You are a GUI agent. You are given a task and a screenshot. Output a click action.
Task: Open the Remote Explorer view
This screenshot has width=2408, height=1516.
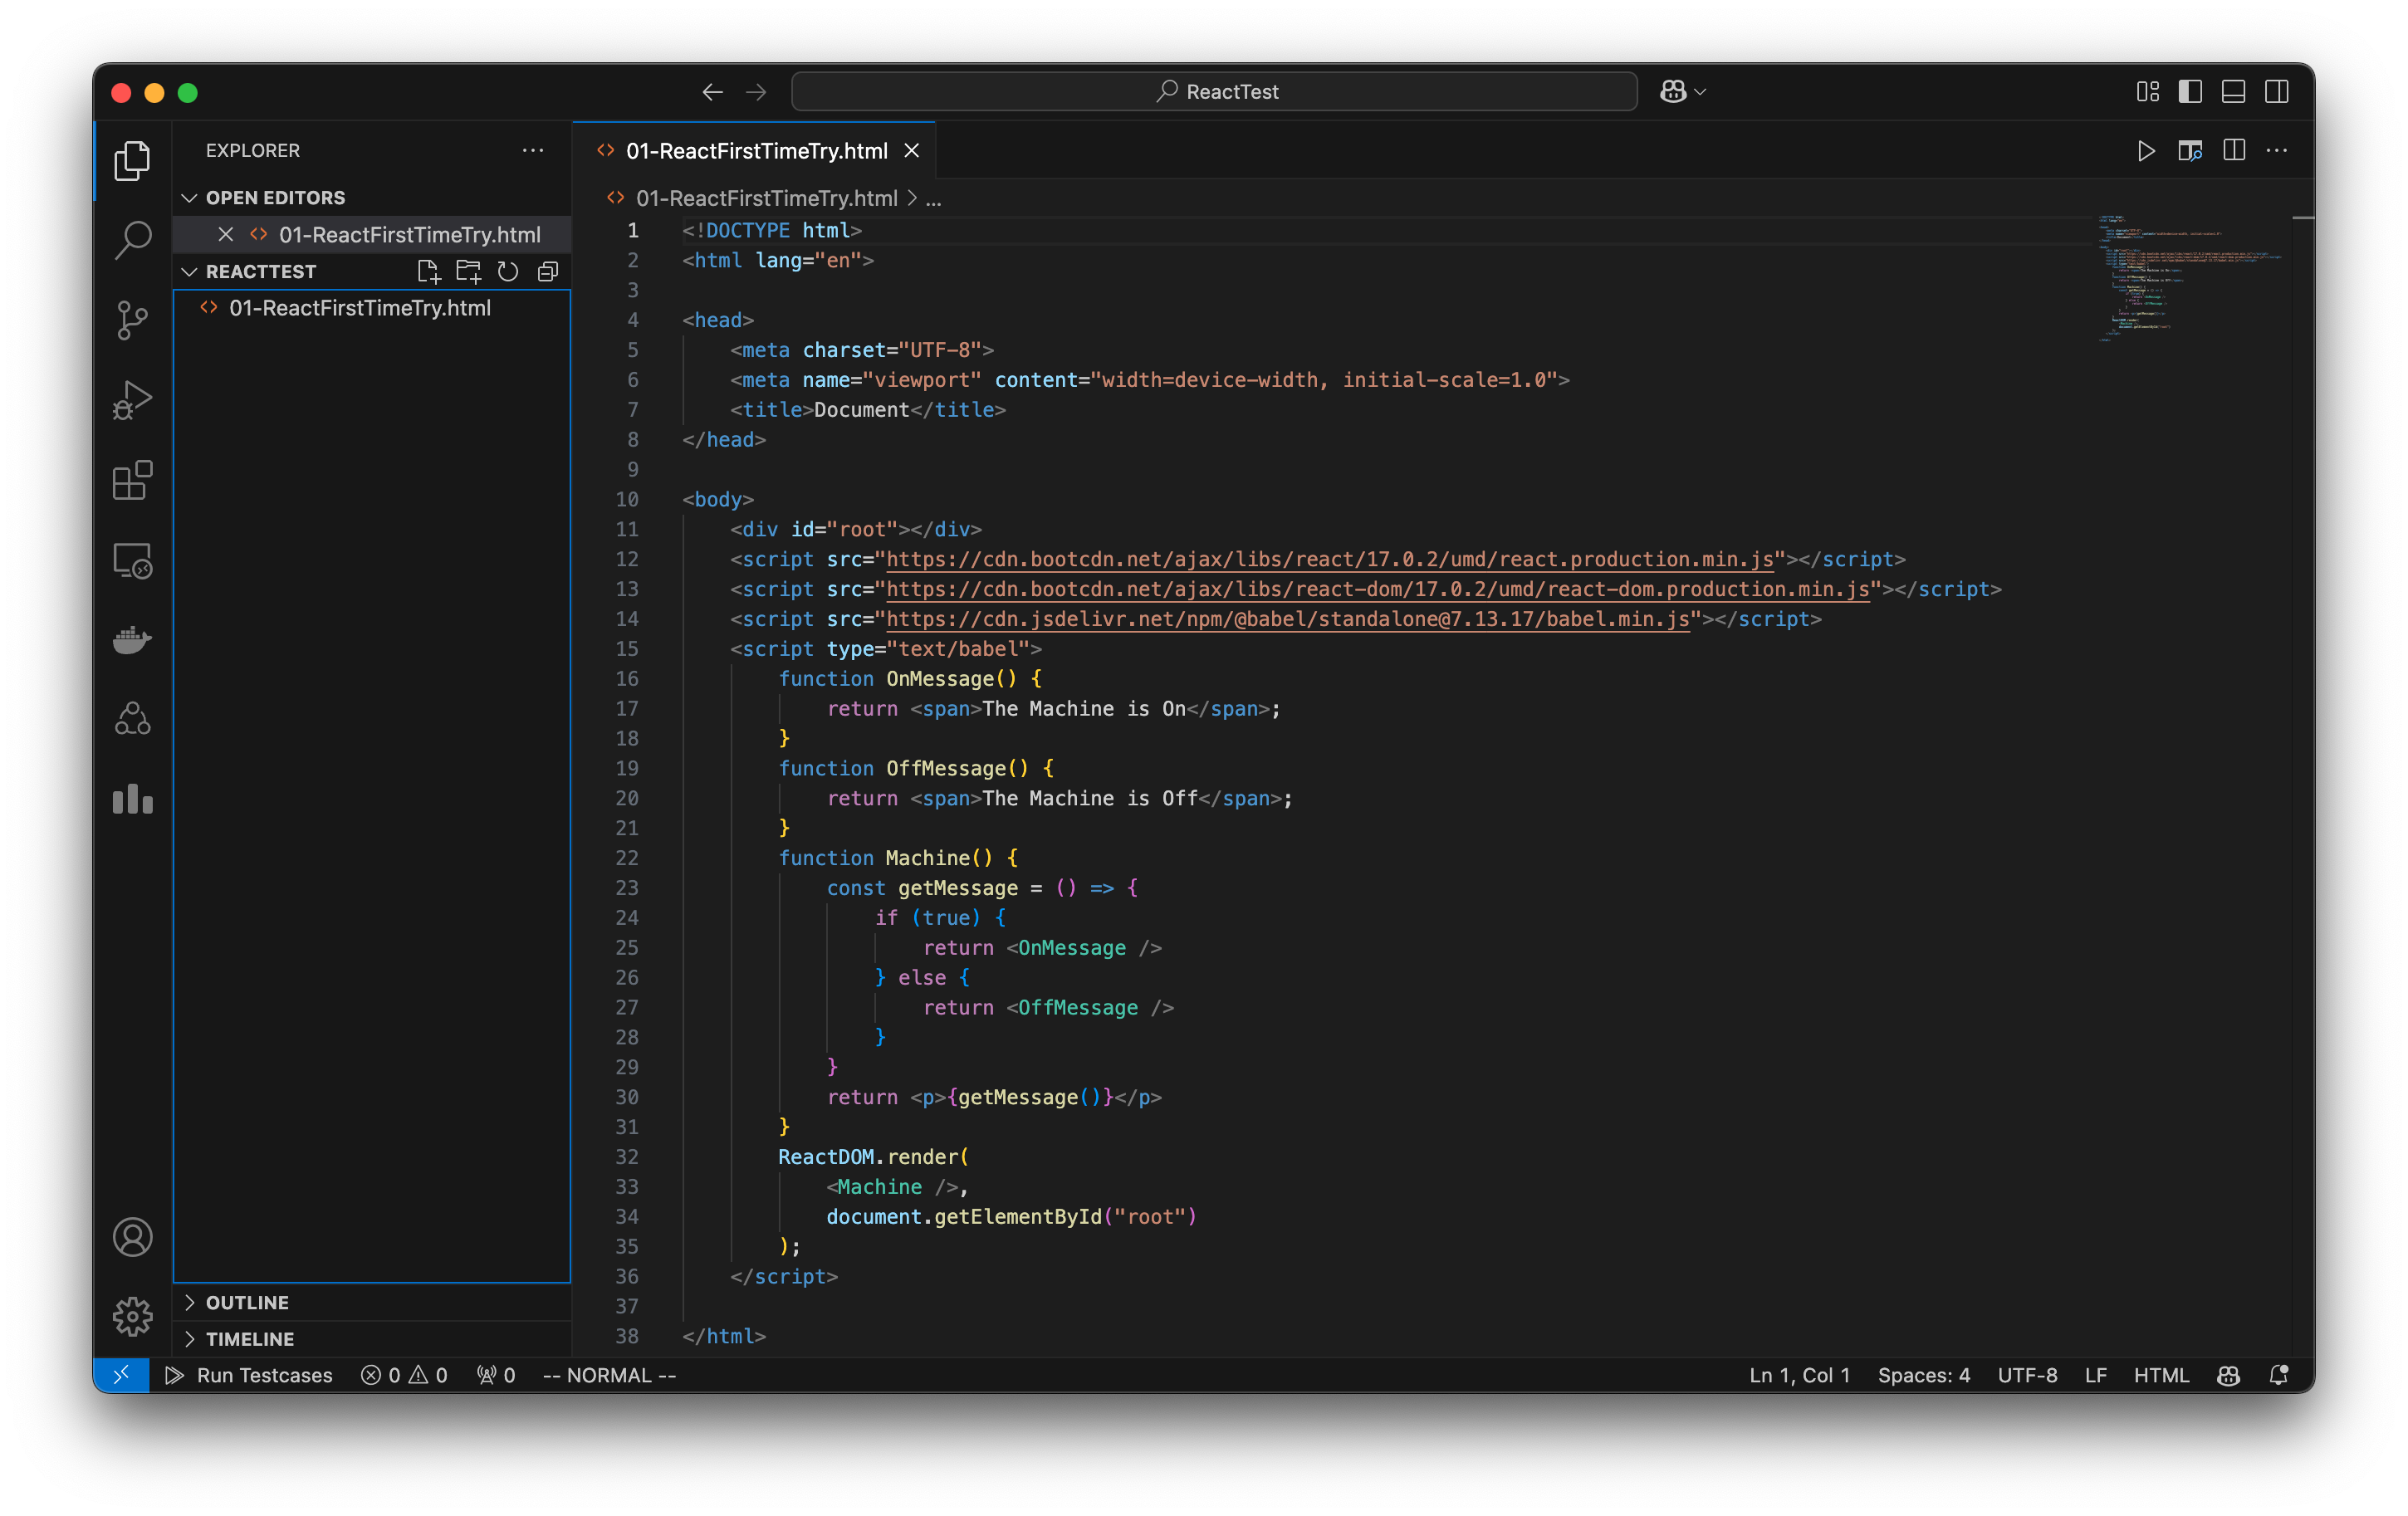132,560
